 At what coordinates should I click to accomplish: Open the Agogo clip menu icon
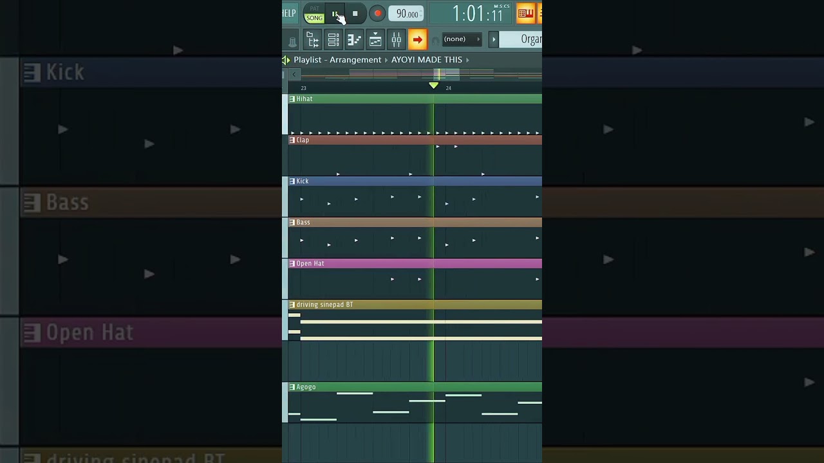[x=292, y=387]
